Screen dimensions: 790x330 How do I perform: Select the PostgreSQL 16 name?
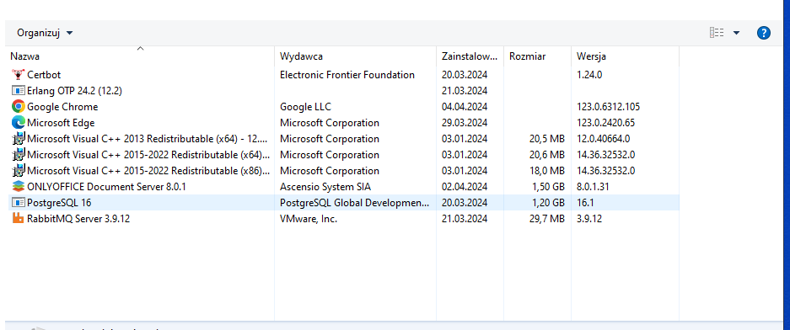(x=60, y=203)
